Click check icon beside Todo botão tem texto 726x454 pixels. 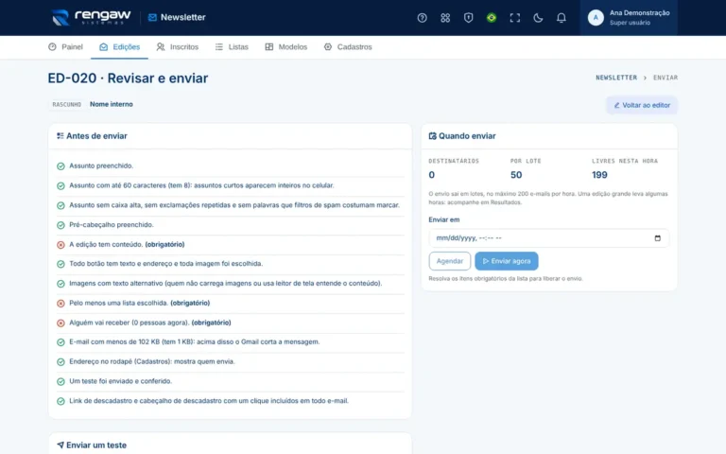[60, 264]
